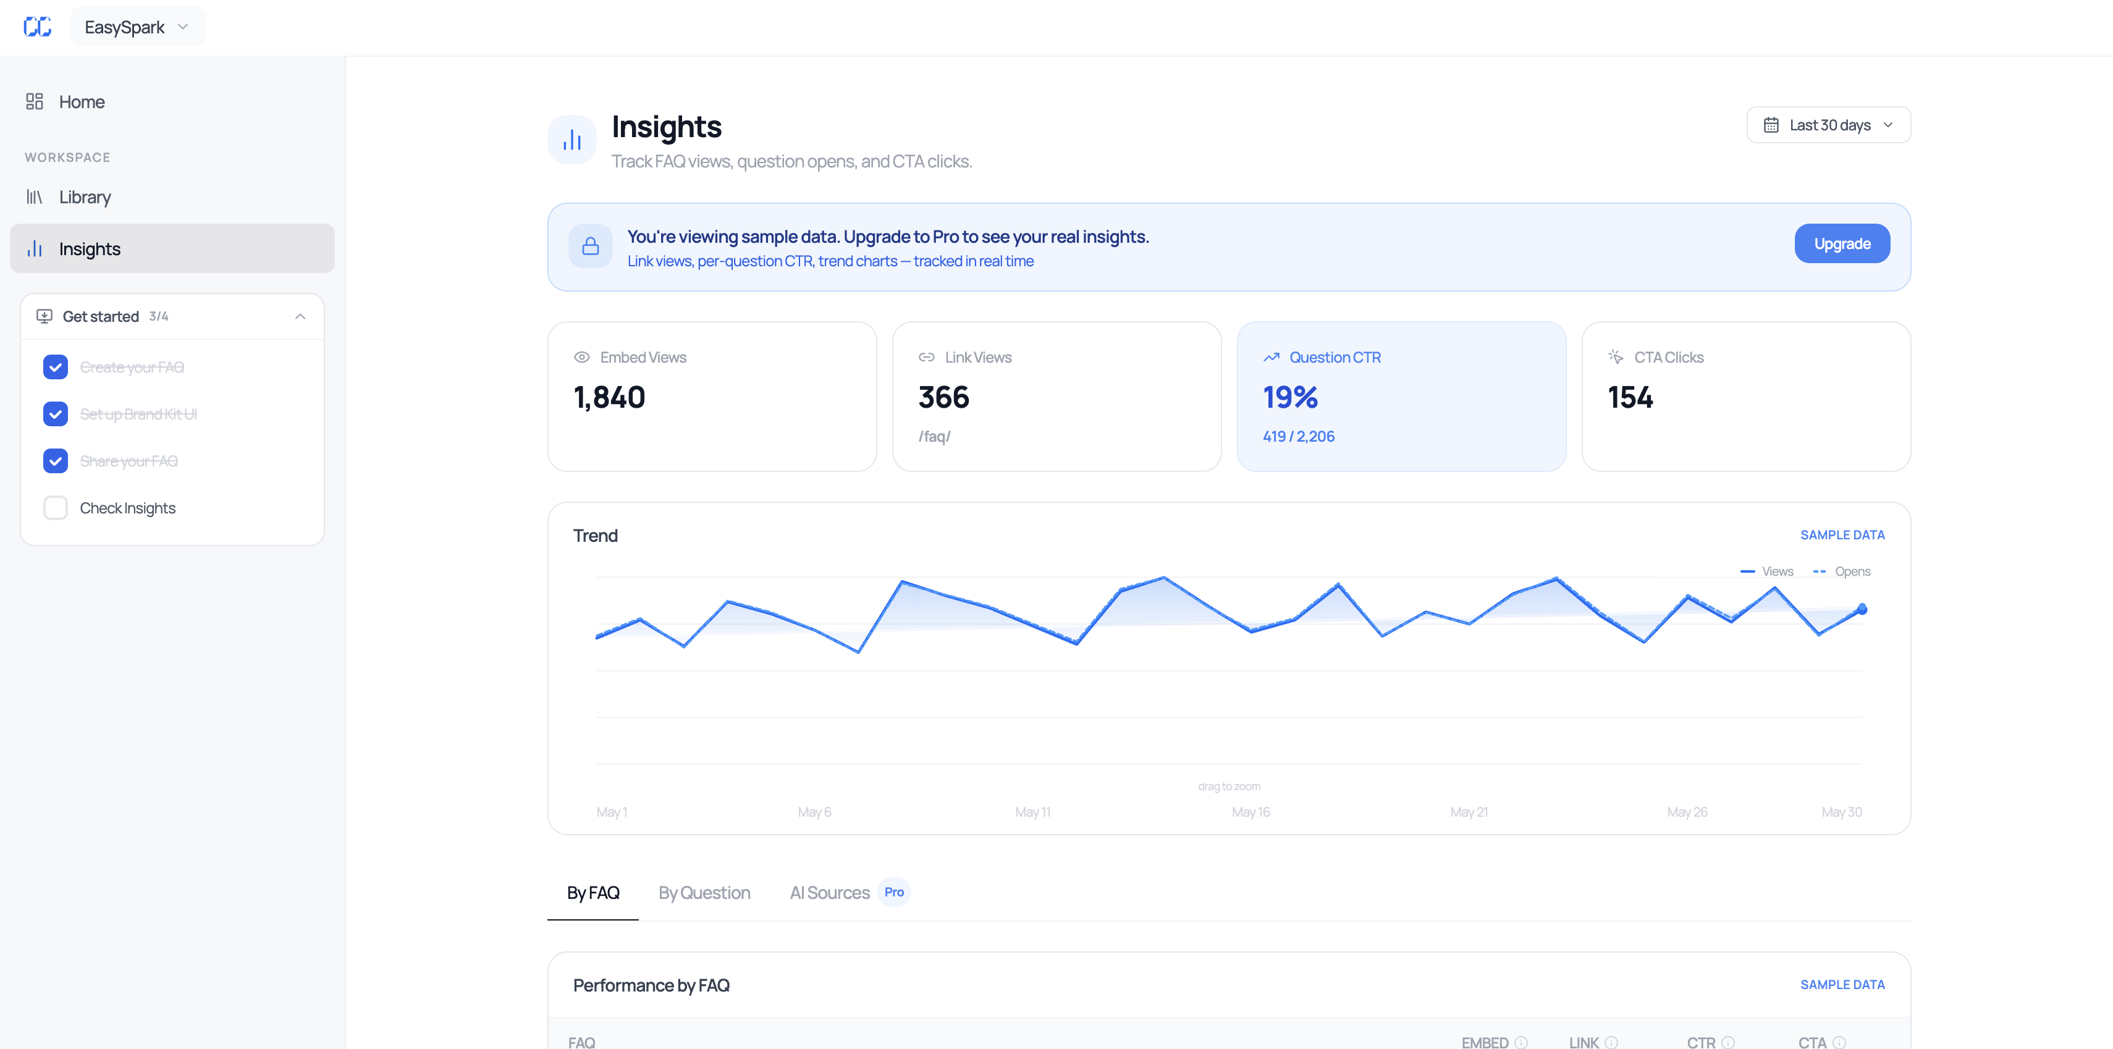Toggle the Share your FAQ checkbox
Viewport: 2113px width, 1049px height.
[x=56, y=461]
